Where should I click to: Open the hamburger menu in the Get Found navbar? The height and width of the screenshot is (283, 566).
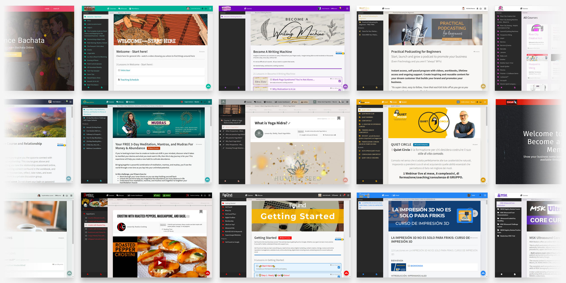[348, 195]
